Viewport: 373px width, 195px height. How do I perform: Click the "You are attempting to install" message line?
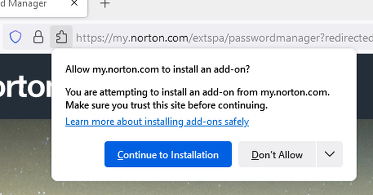pos(198,92)
